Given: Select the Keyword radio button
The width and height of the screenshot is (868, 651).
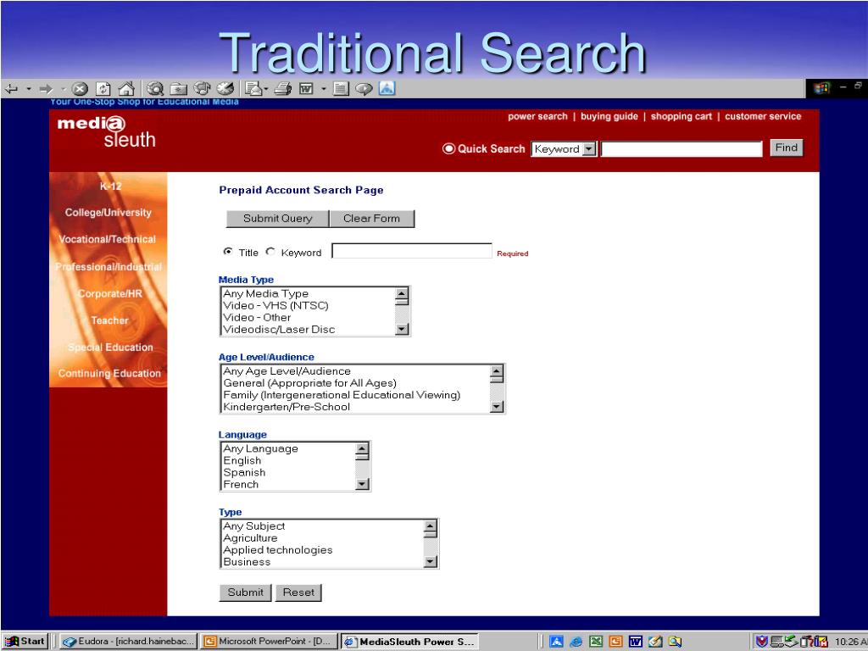Looking at the screenshot, I should coord(270,252).
